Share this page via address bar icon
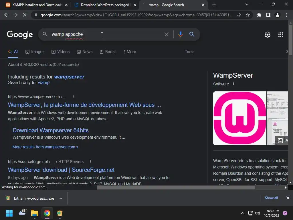The height and width of the screenshot is (220, 293). (239, 15)
